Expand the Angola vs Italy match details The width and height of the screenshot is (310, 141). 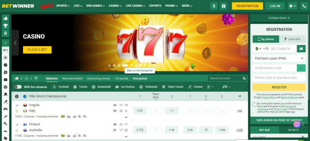[x=126, y=117]
